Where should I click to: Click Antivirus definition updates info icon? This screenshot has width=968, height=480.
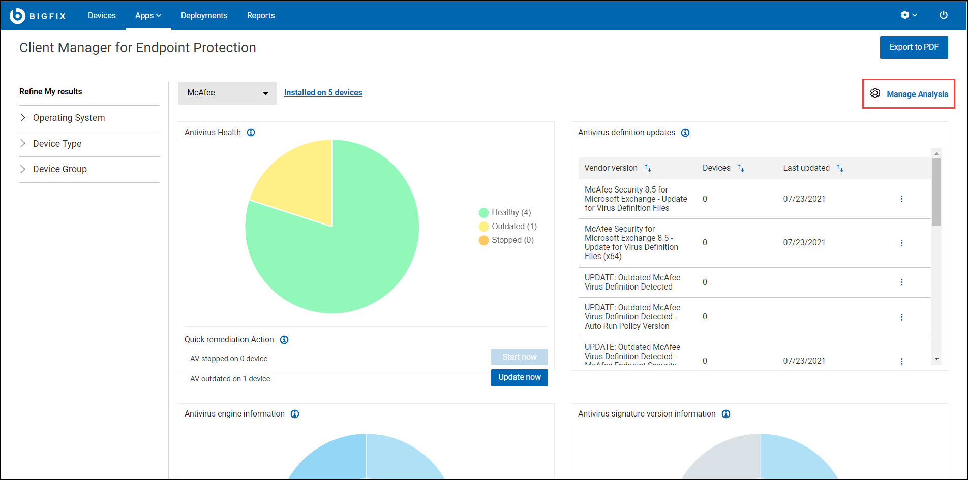[x=685, y=133]
